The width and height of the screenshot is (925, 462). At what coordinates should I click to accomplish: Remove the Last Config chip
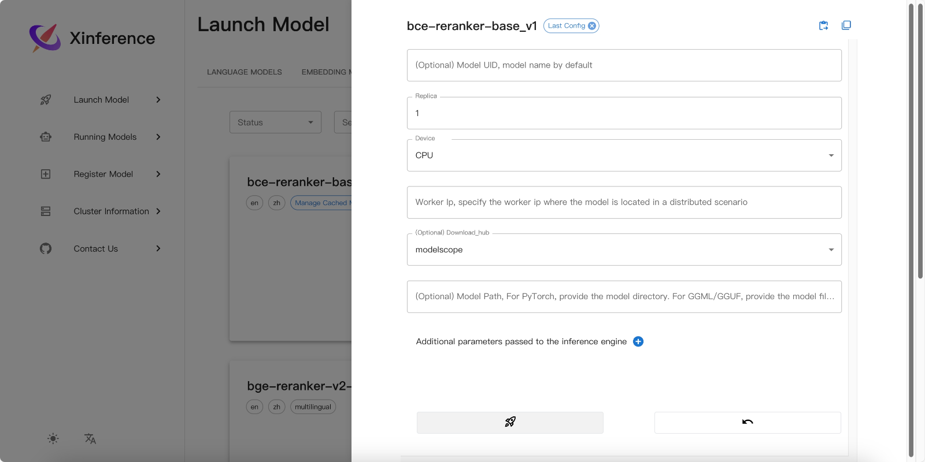592,26
